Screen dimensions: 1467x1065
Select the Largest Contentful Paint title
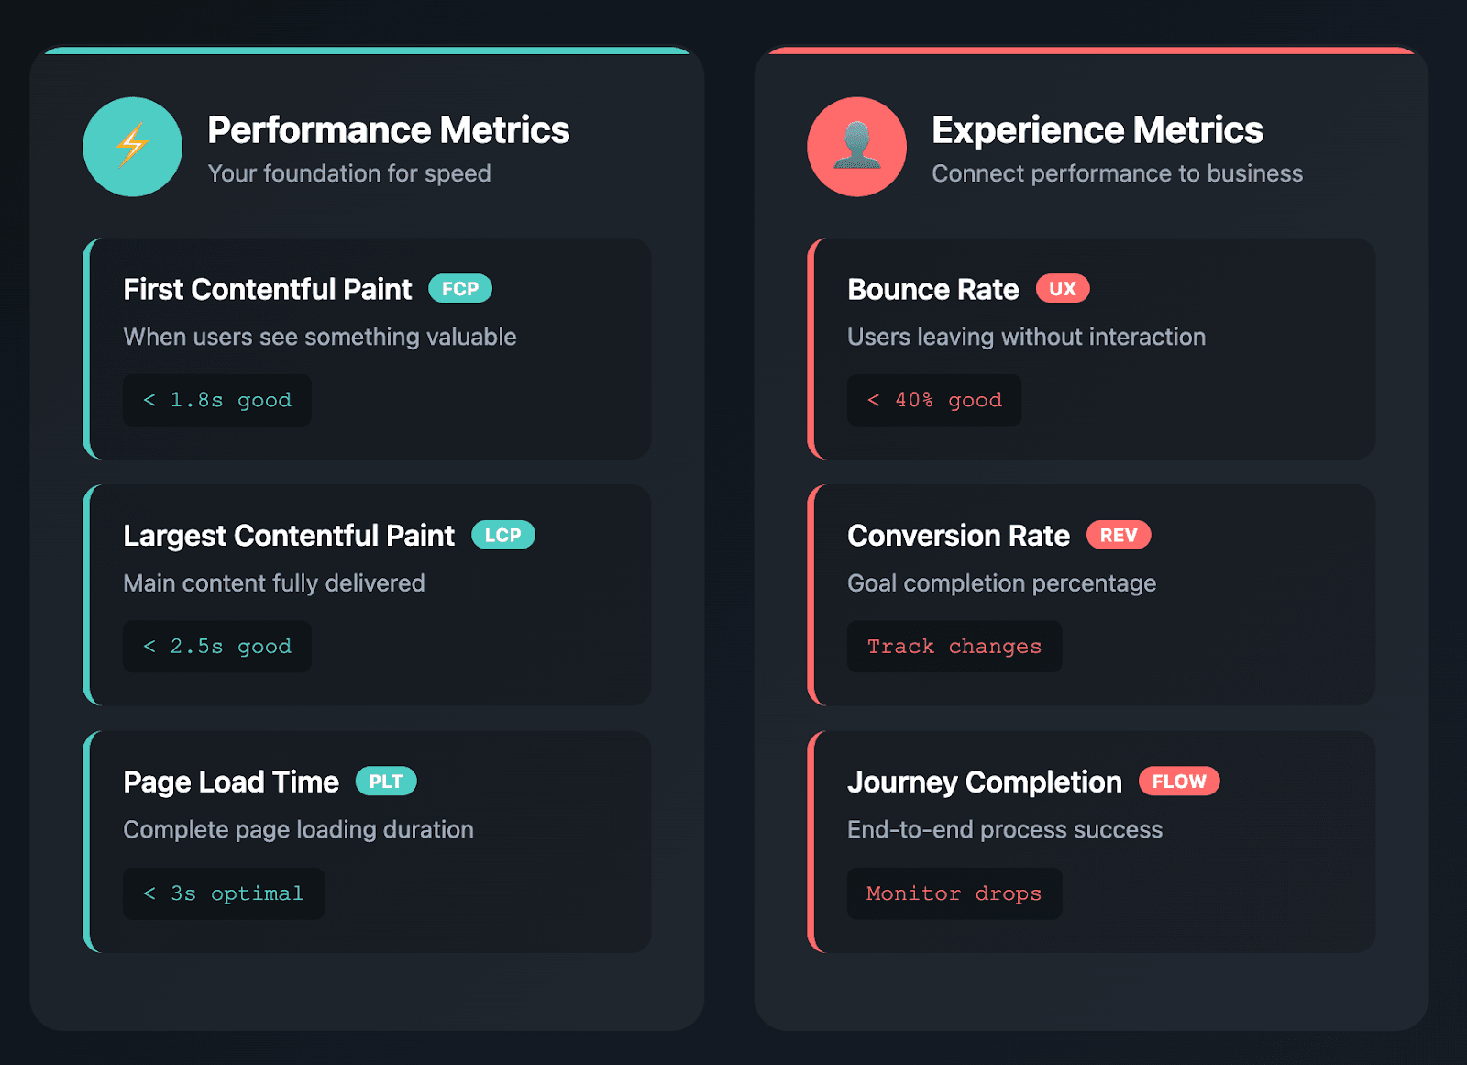click(x=289, y=536)
